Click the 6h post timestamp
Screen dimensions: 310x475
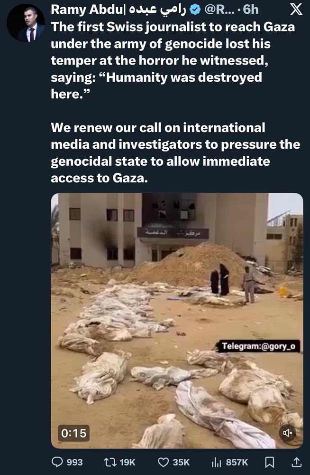(x=251, y=10)
